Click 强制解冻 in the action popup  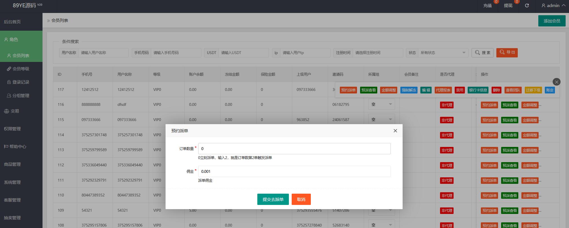pyautogui.click(x=409, y=90)
